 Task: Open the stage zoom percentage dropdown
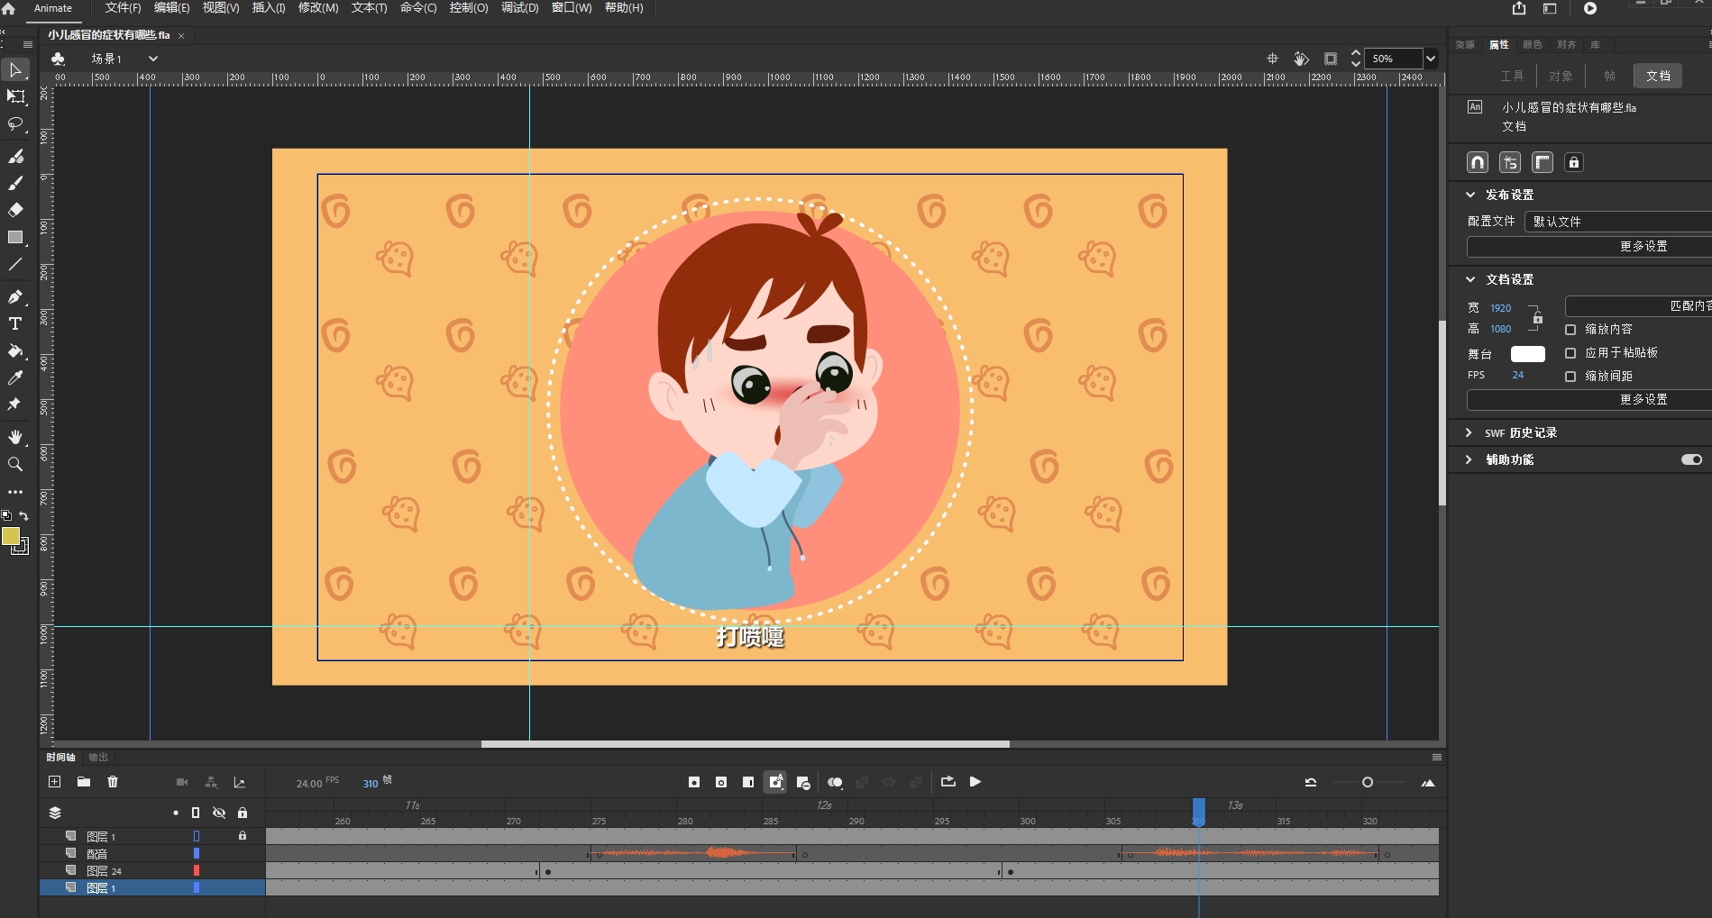(x=1431, y=59)
